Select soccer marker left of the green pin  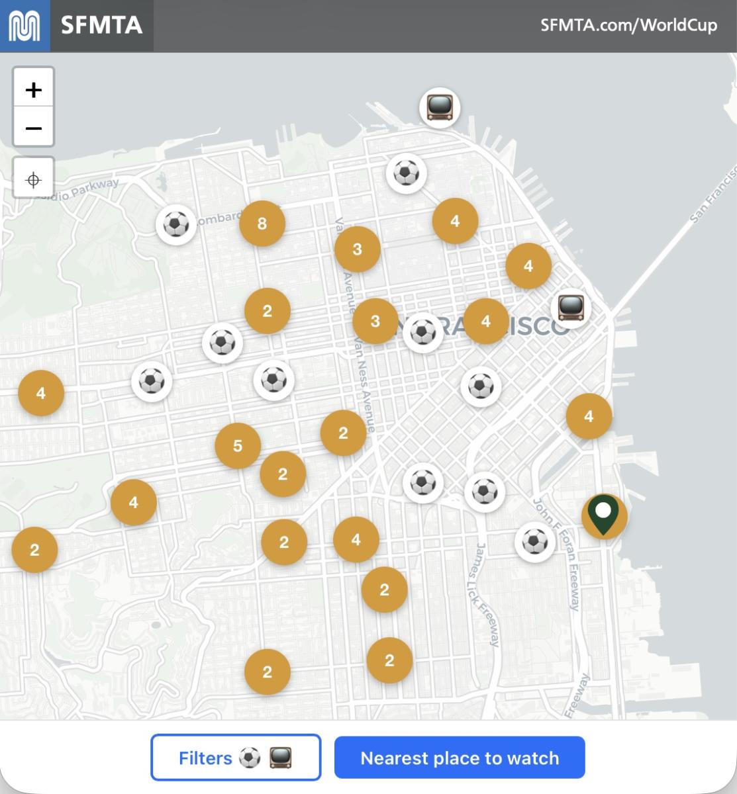click(535, 542)
